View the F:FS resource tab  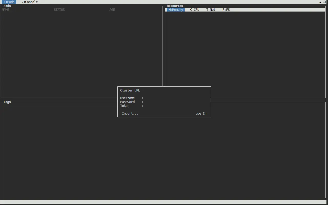[226, 10]
